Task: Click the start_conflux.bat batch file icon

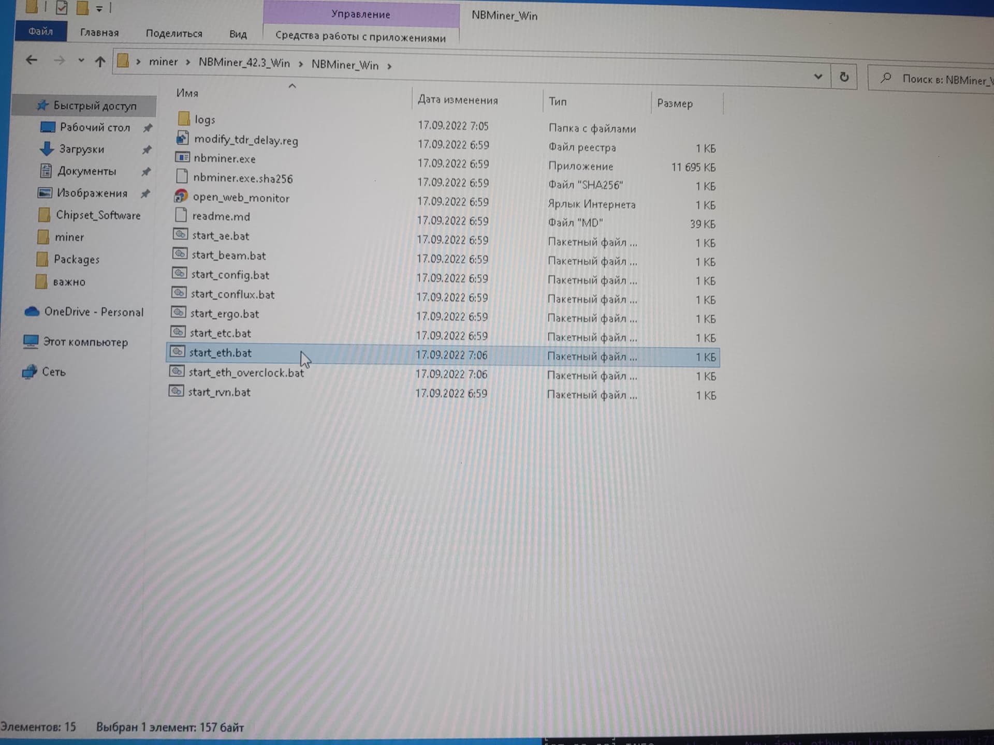Action: [x=179, y=293]
